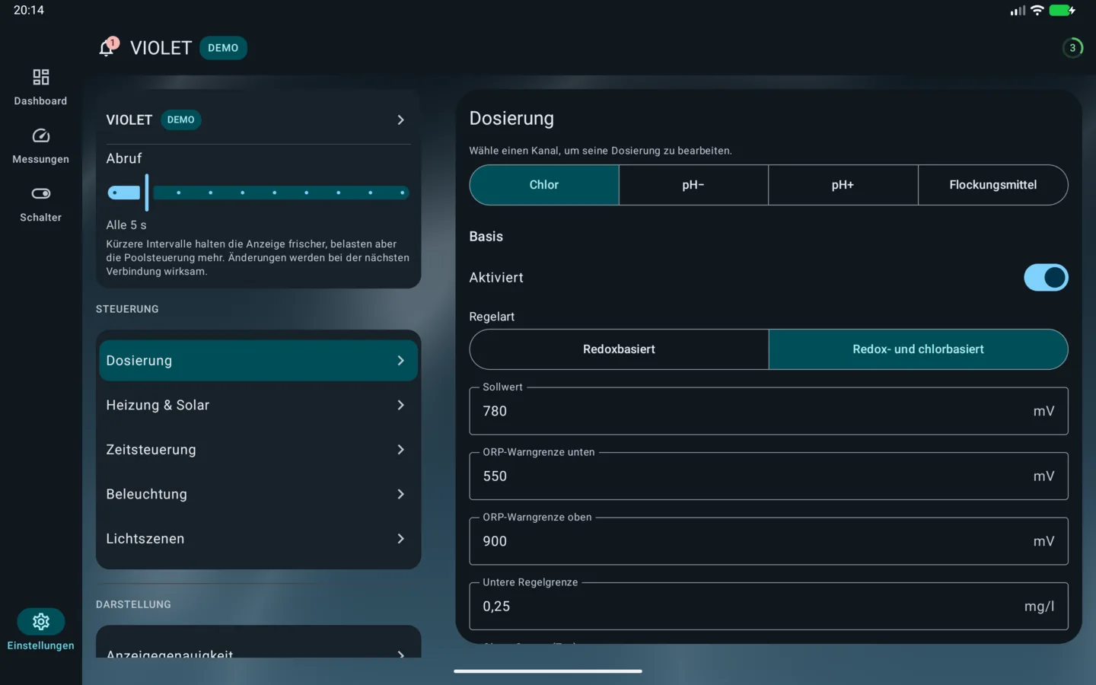The image size is (1096, 685).
Task: Click the Abruf interval slider handle
Action: coord(146,193)
